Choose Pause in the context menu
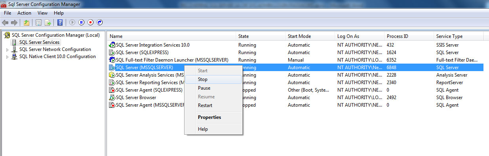This screenshot has width=489, height=156. coord(213,88)
